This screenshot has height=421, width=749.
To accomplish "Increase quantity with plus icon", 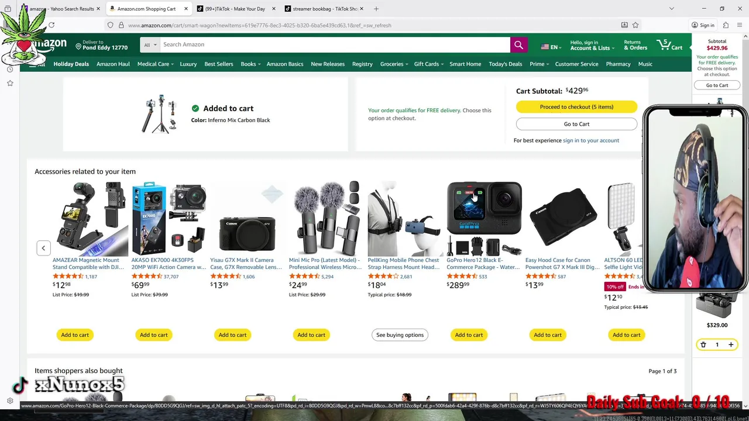I will coord(731,345).
